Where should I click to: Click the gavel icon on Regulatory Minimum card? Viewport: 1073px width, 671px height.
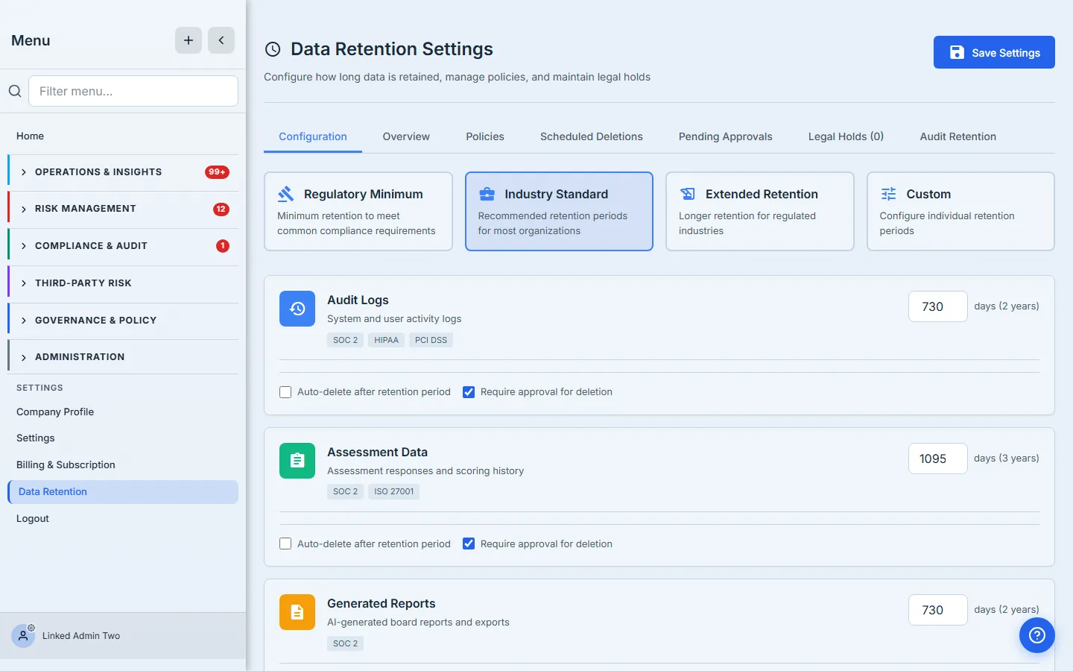(x=286, y=194)
